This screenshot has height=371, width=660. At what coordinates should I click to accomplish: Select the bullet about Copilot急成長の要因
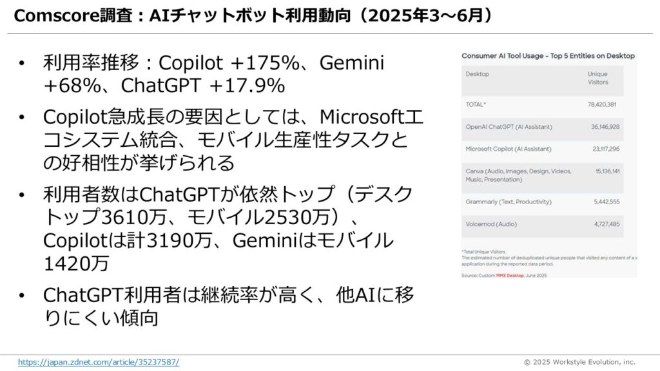click(x=232, y=139)
